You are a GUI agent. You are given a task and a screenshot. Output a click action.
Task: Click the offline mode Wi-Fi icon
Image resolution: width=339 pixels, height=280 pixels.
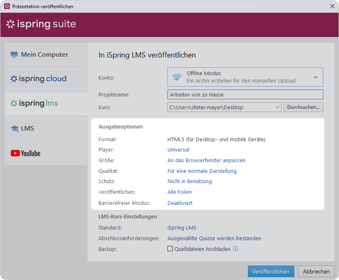pos(177,77)
